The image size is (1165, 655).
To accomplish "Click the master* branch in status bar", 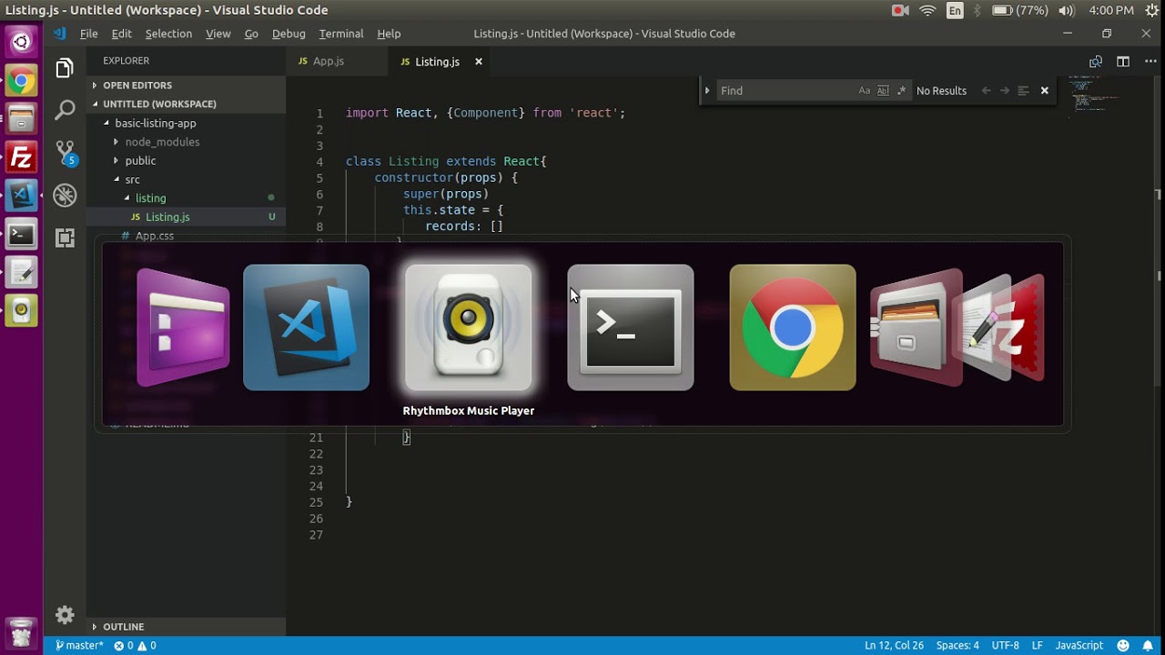I will (x=79, y=646).
